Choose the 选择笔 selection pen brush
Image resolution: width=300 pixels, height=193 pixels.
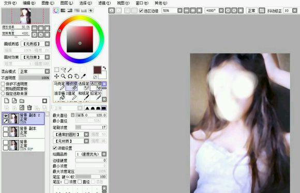click(x=84, y=86)
